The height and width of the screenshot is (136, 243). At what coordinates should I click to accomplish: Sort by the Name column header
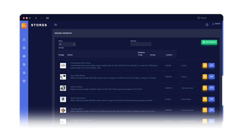[x=70, y=55]
